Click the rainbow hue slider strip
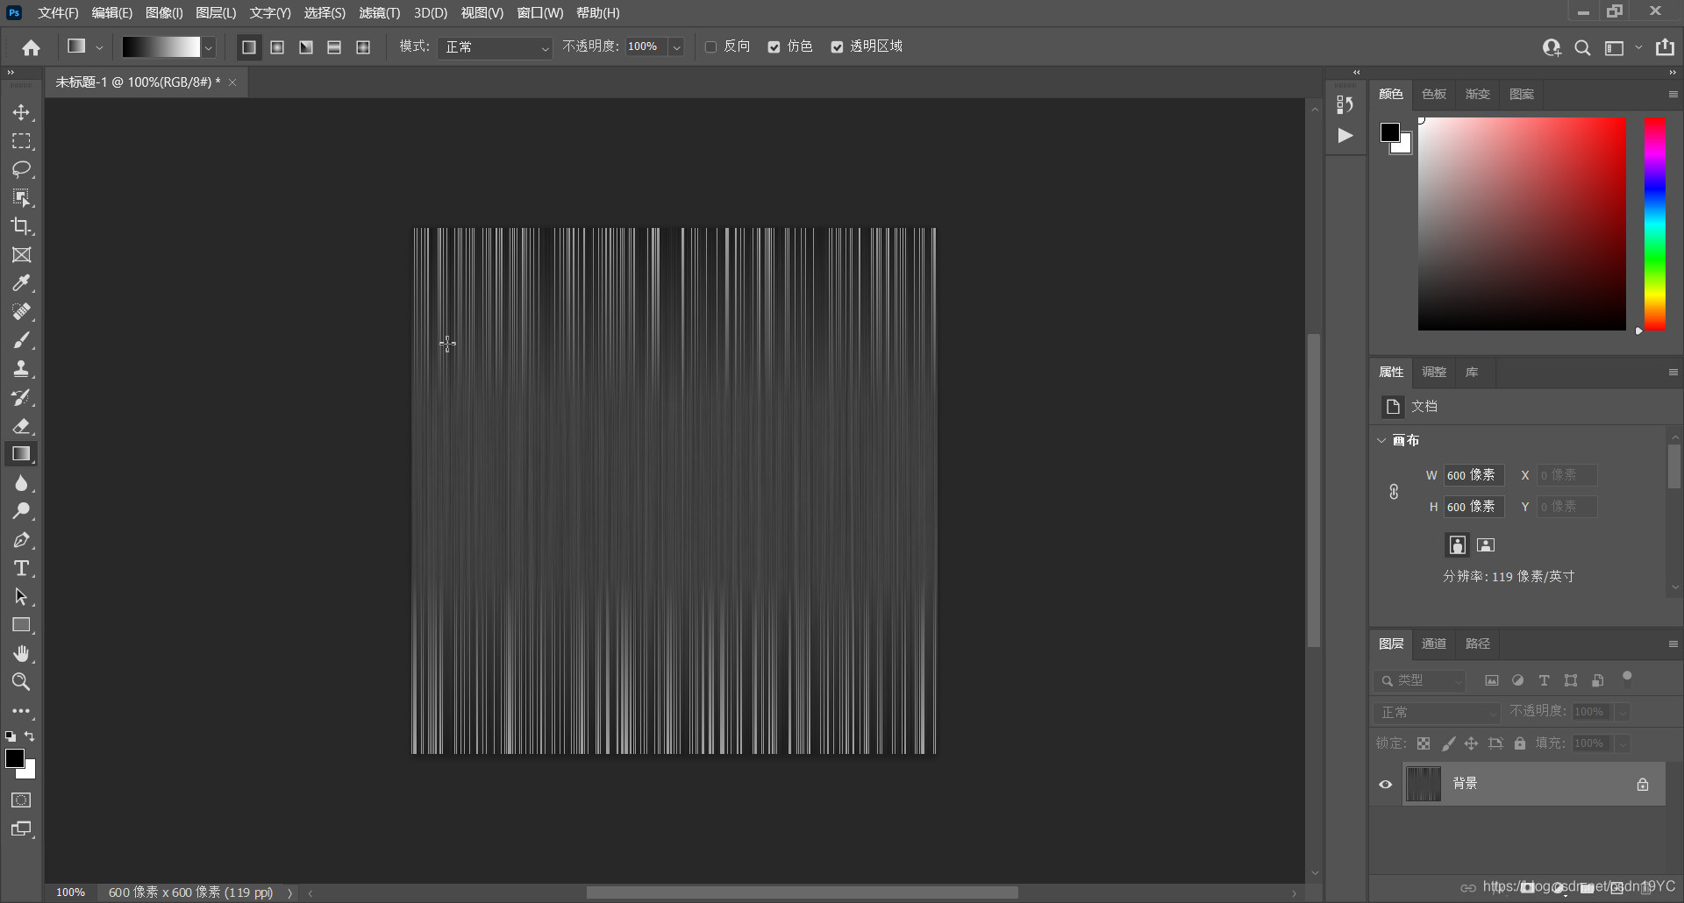This screenshot has width=1684, height=903. 1655,224
